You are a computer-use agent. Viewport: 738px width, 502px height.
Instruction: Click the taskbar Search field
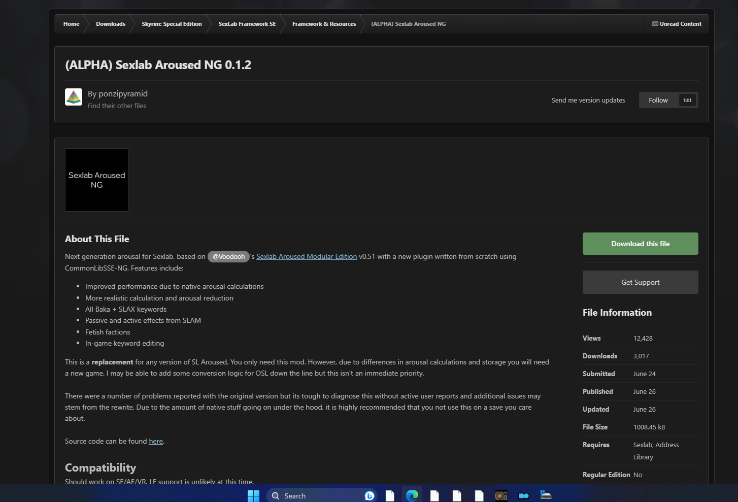(x=322, y=496)
